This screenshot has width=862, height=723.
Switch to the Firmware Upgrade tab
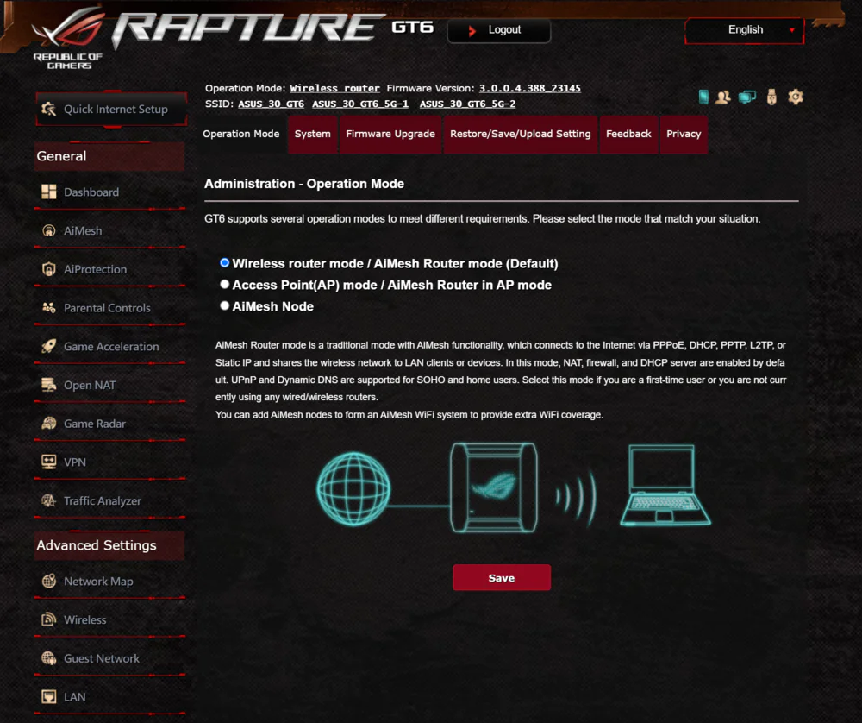tap(390, 134)
